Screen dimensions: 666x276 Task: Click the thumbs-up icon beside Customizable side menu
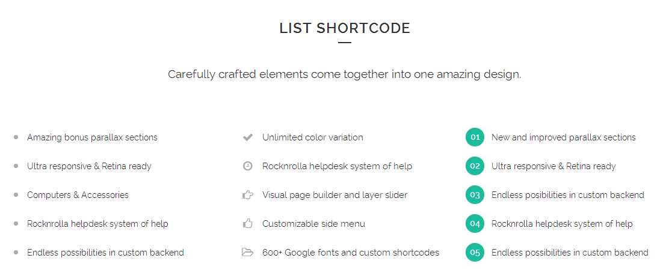(247, 224)
